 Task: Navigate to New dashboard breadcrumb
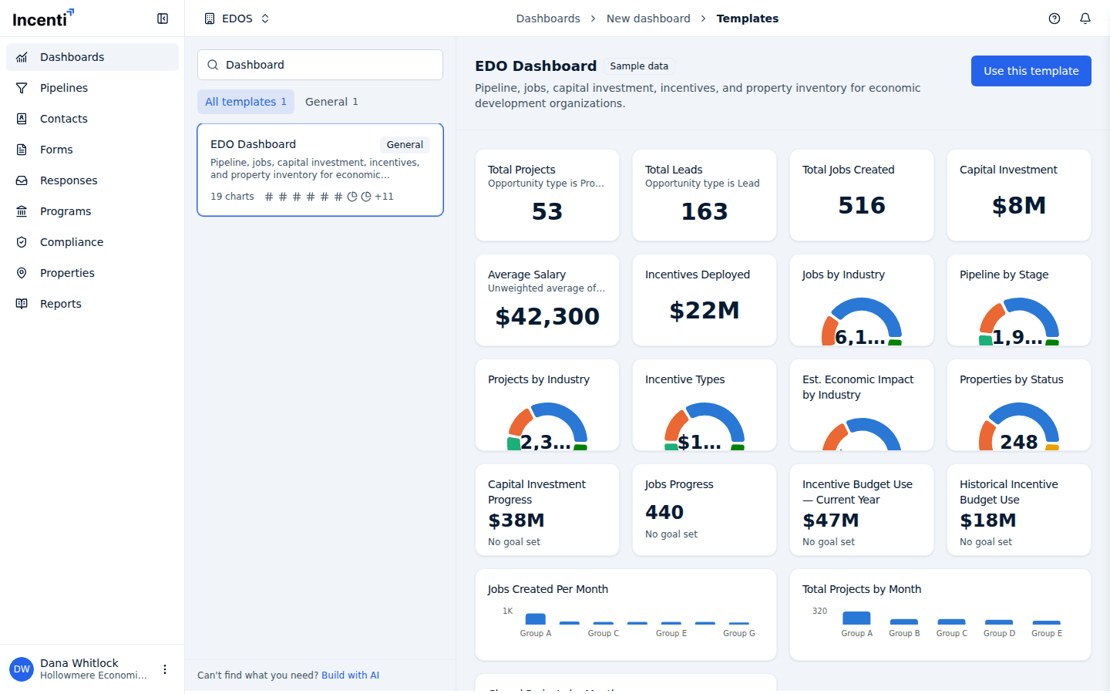coord(648,19)
